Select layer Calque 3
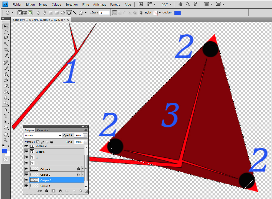 [x=54, y=174]
